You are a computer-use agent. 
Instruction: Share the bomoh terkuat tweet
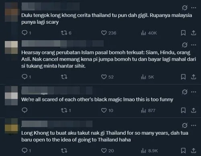pos(193,77)
